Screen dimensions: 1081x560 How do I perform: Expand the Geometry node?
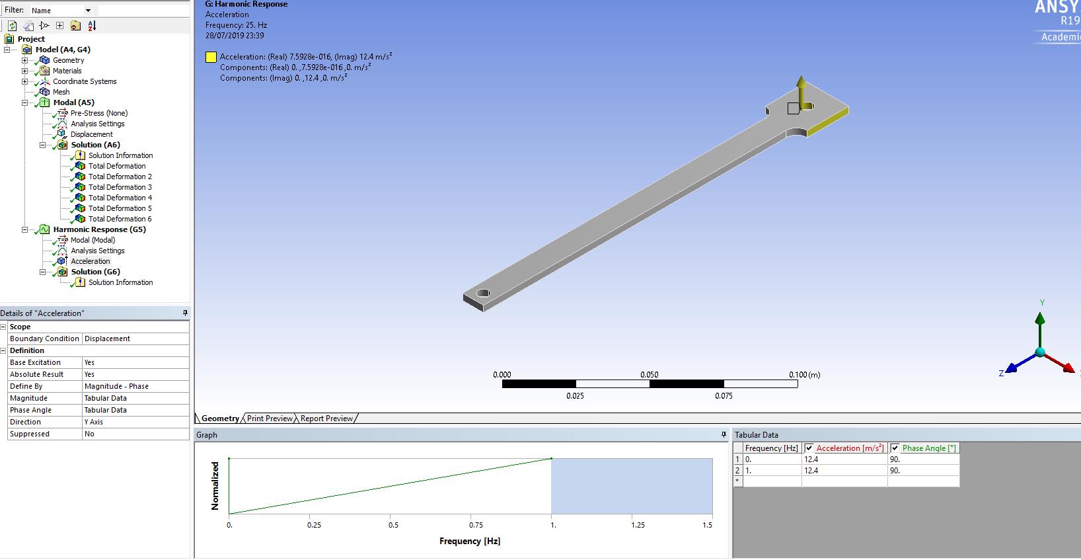tap(24, 60)
